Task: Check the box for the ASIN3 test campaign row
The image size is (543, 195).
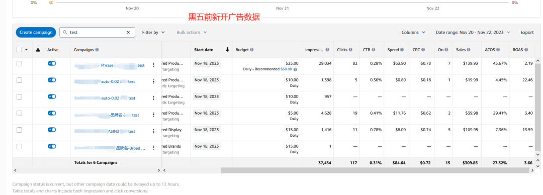Action: pyautogui.click(x=20, y=130)
